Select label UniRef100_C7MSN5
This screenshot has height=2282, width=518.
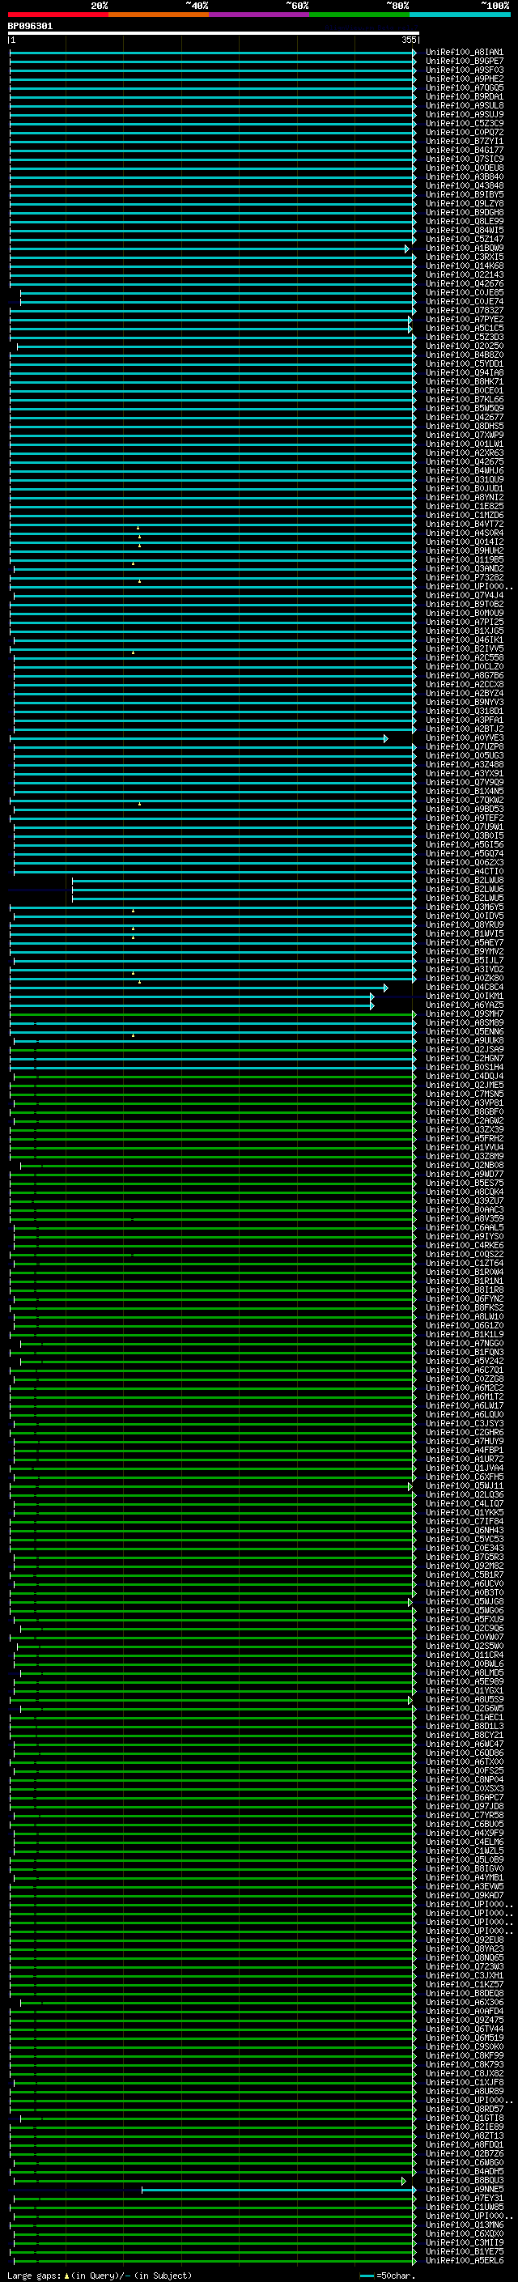click(464, 1093)
